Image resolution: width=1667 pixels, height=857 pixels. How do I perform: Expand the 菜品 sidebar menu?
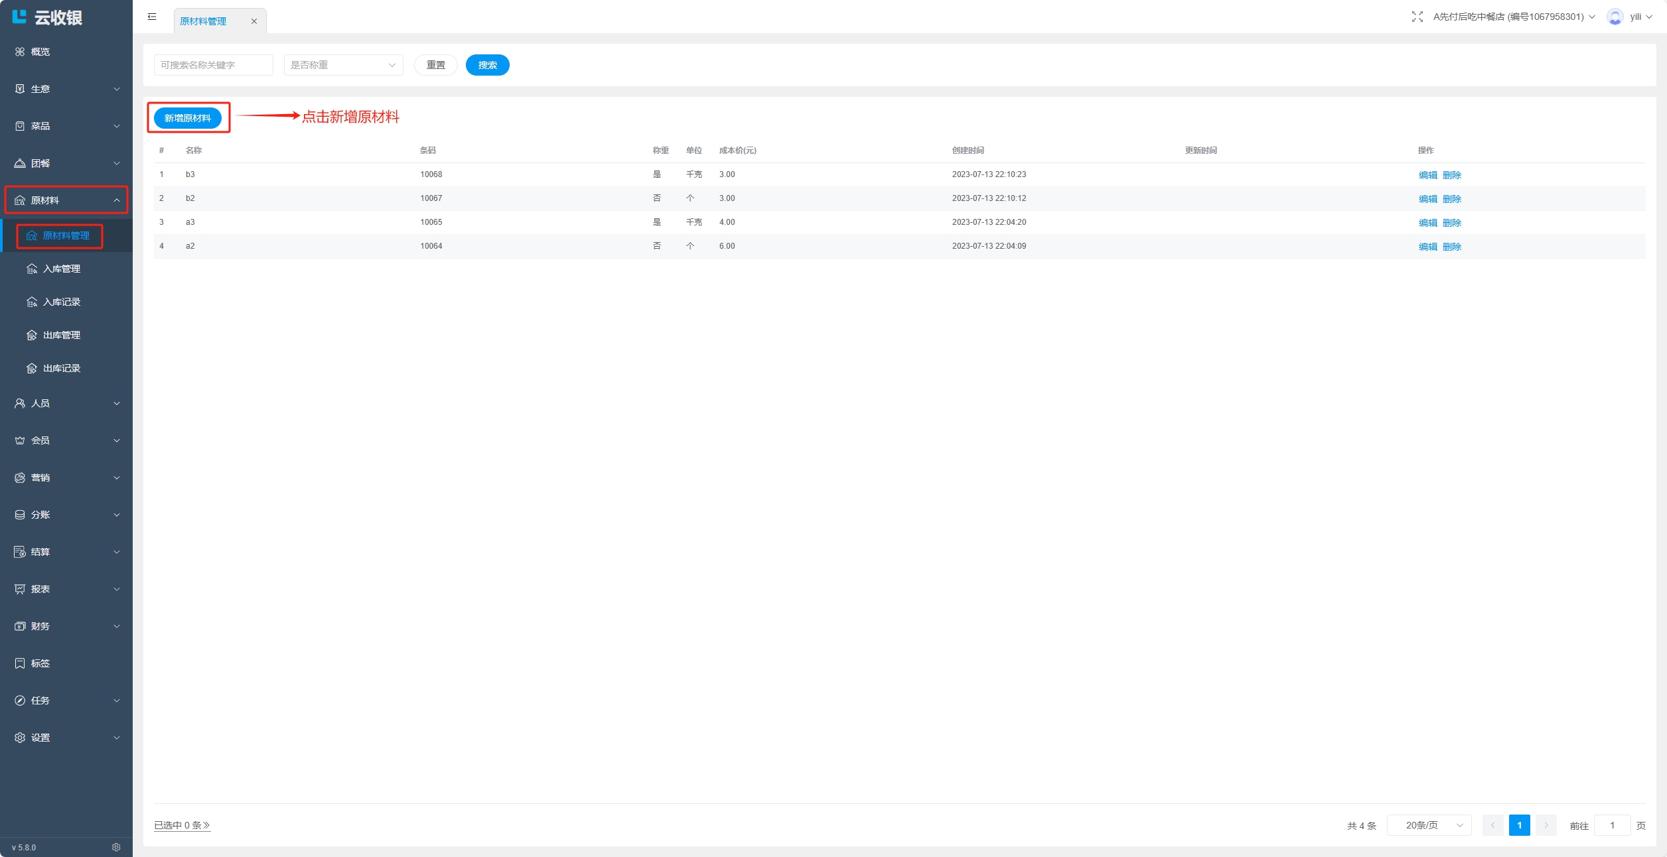click(x=66, y=126)
